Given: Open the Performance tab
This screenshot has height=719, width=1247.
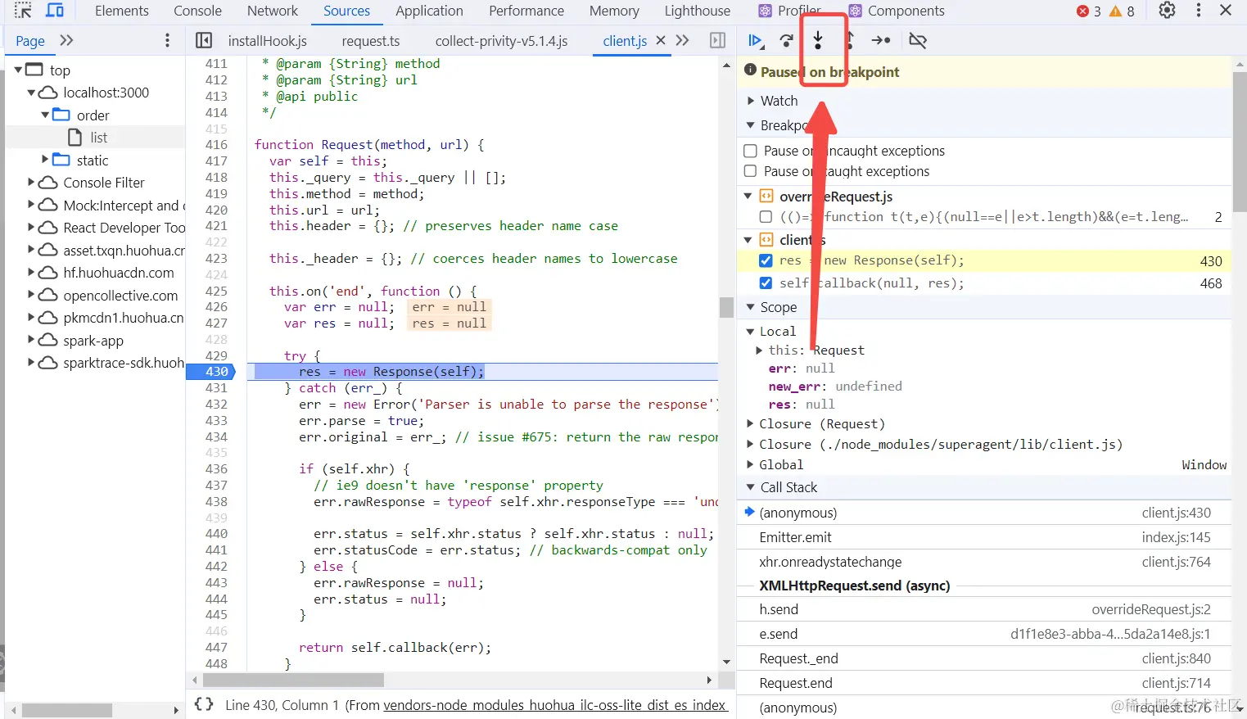Looking at the screenshot, I should tap(526, 11).
